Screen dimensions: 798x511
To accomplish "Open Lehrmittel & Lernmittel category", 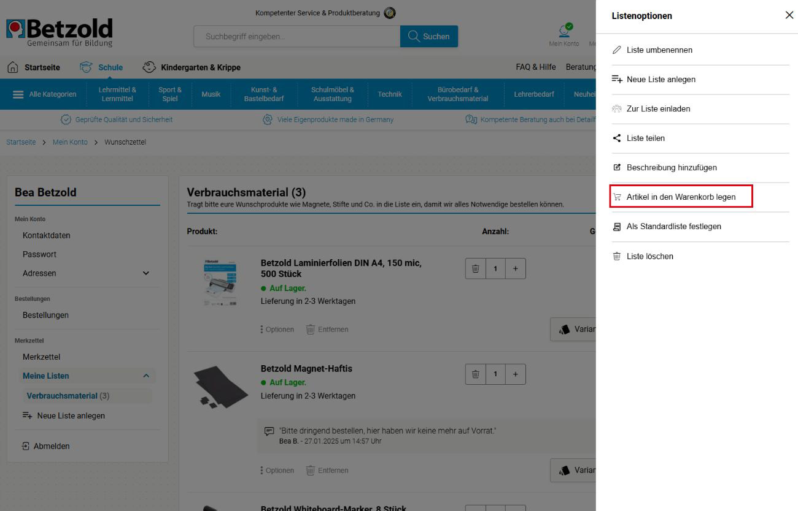I will [117, 94].
